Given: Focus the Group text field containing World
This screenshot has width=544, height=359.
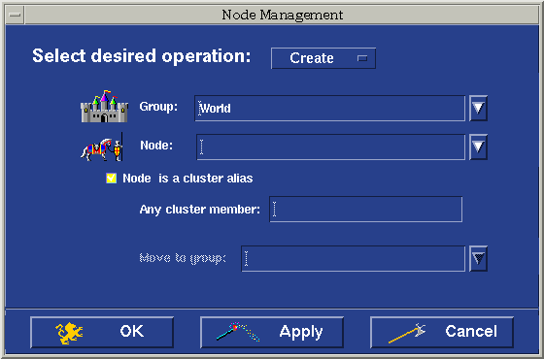Looking at the screenshot, I should 330,109.
